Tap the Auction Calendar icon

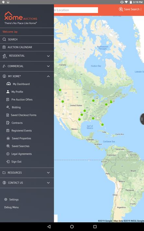coord(4,47)
